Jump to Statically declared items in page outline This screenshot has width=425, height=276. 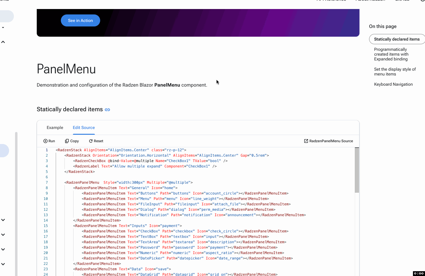397,39
